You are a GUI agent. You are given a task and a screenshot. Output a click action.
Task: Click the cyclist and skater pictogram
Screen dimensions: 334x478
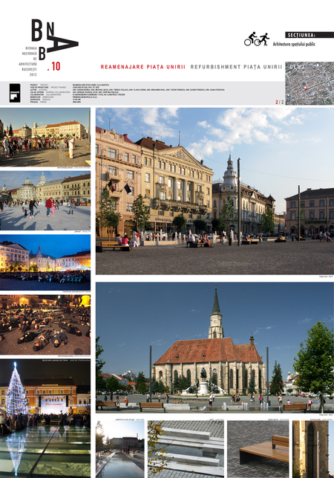257,39
